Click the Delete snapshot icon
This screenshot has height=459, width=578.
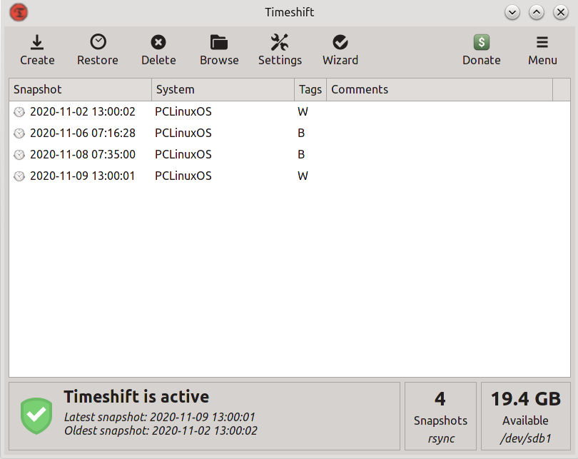pos(158,42)
